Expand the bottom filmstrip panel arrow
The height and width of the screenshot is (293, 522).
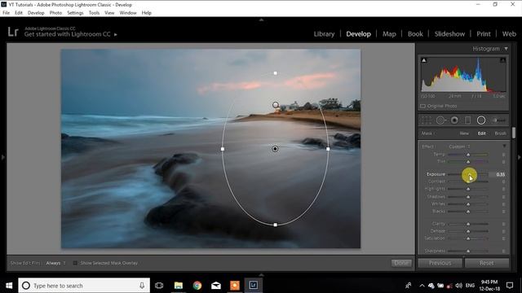click(x=261, y=275)
